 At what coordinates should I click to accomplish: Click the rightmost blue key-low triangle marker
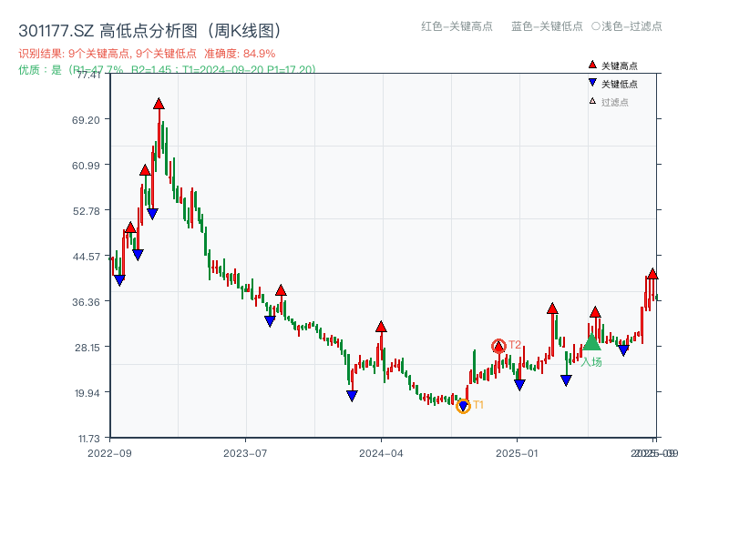click(624, 349)
